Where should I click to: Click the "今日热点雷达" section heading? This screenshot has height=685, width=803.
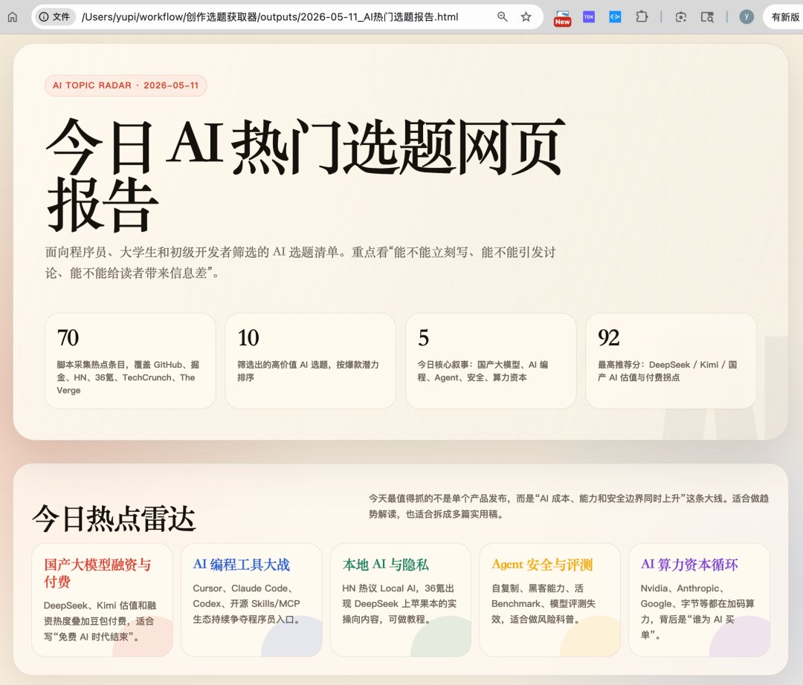pos(114,519)
